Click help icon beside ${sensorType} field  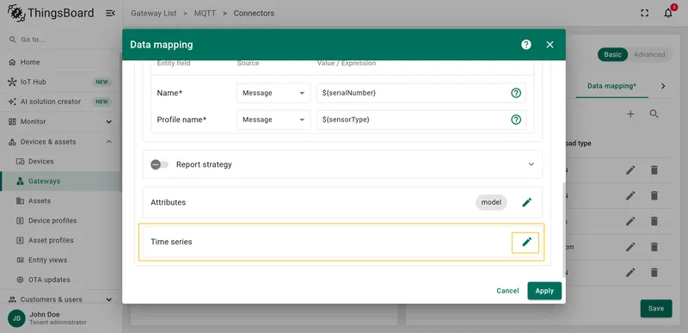516,120
